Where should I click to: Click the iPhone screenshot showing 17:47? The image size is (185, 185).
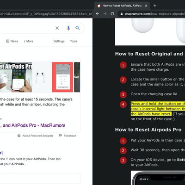(x=158, y=178)
